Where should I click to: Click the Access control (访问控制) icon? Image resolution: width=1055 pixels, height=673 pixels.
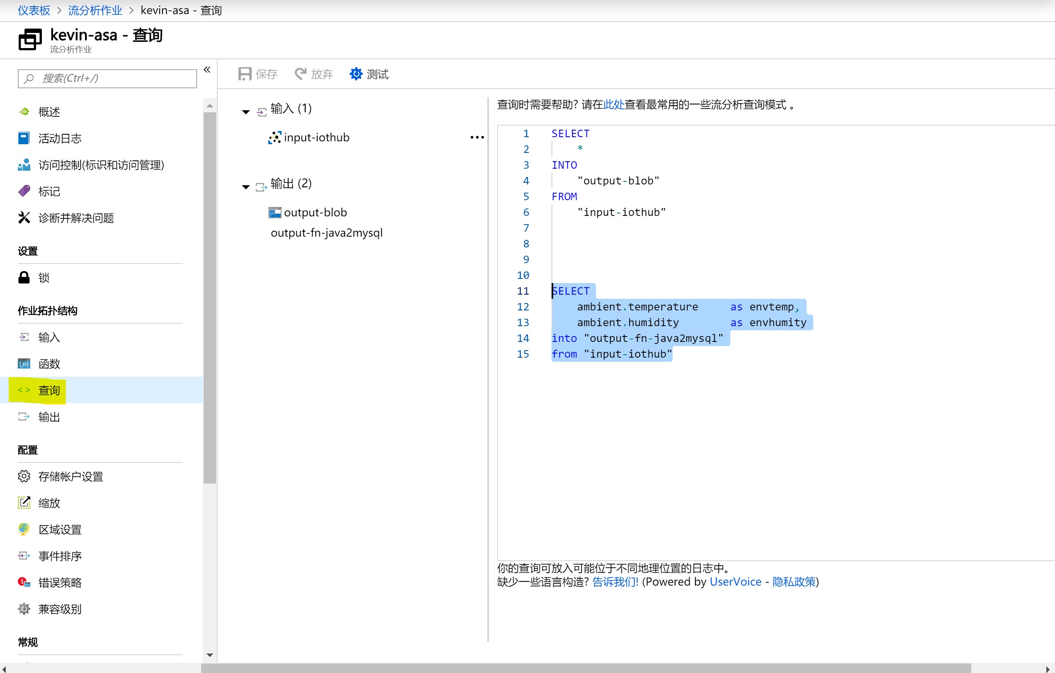24,165
